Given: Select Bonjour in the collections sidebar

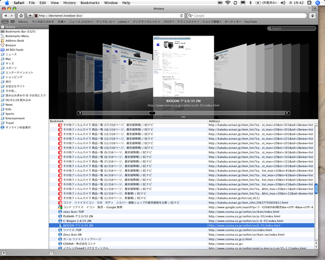Looking at the screenshot, I should tap(24, 45).
